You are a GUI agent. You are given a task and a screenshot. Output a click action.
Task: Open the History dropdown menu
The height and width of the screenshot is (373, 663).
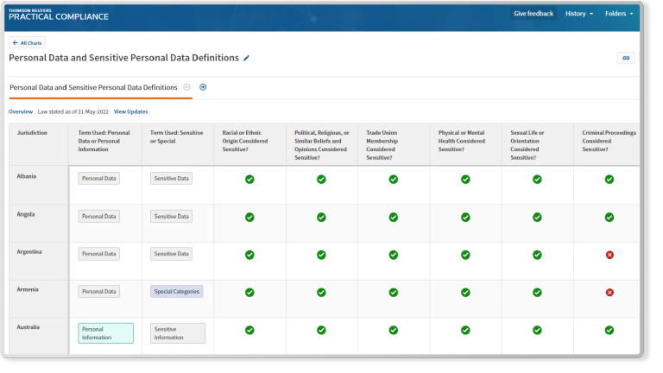click(x=578, y=14)
